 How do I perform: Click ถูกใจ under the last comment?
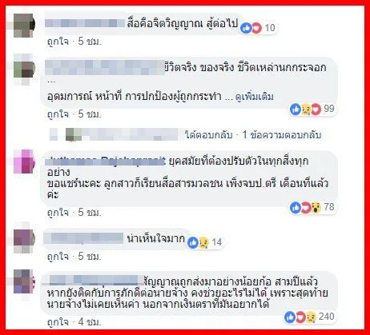pos(58,322)
